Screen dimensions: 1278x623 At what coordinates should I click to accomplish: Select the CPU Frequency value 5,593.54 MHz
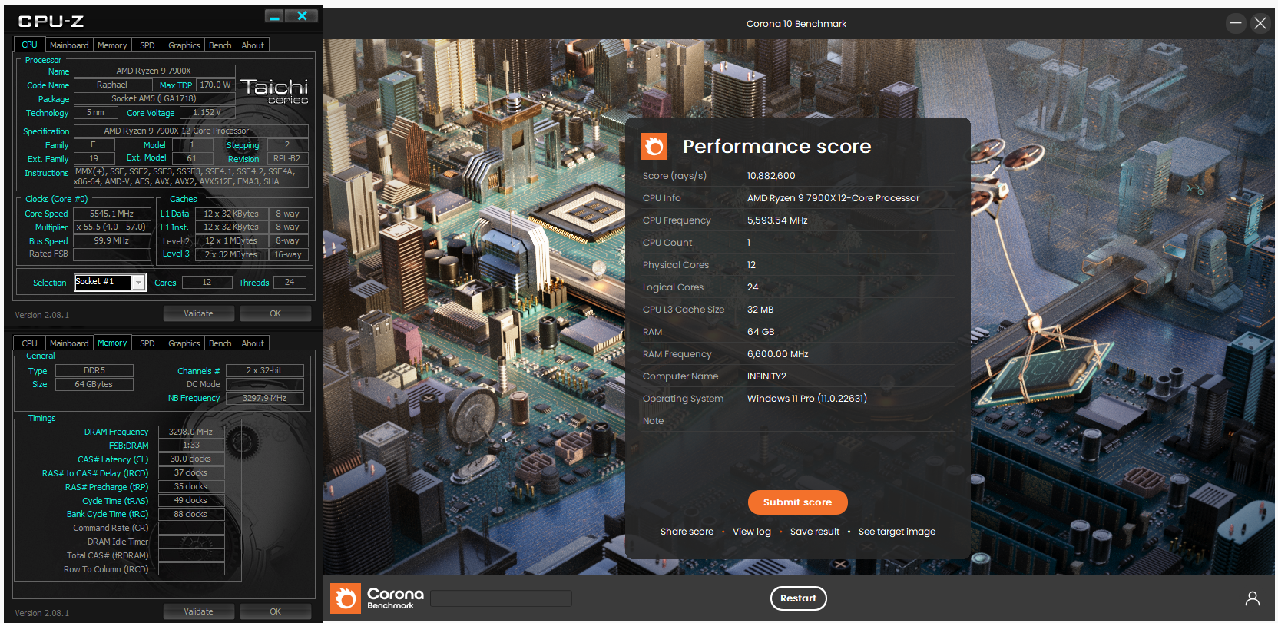click(777, 220)
